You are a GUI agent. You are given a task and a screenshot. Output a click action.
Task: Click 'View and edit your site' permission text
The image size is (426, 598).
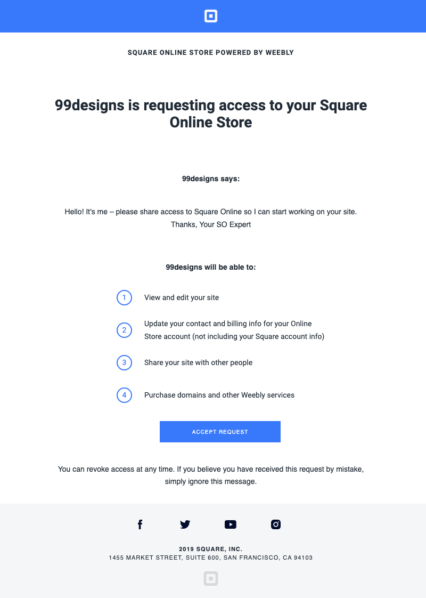tap(182, 297)
